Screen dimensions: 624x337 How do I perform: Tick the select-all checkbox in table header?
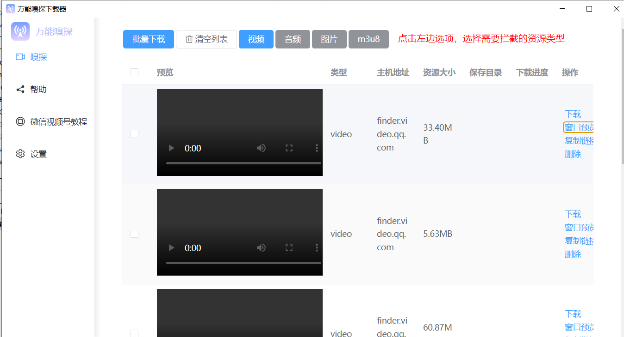134,72
